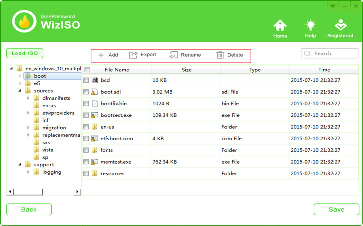
Task: Select the sxs folder in tree
Action: (46, 142)
